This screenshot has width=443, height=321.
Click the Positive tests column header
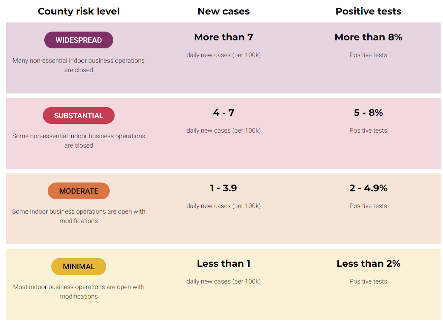(x=368, y=11)
